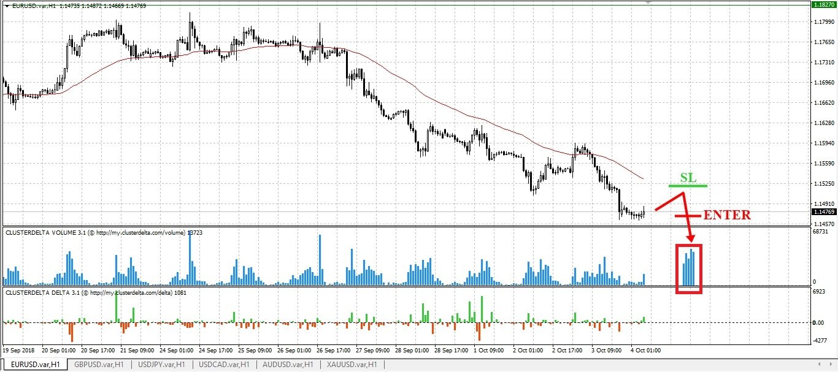The height and width of the screenshot is (372, 838).
Task: Open the AUDUSD.var,H1 chart tab
Action: 287,365
